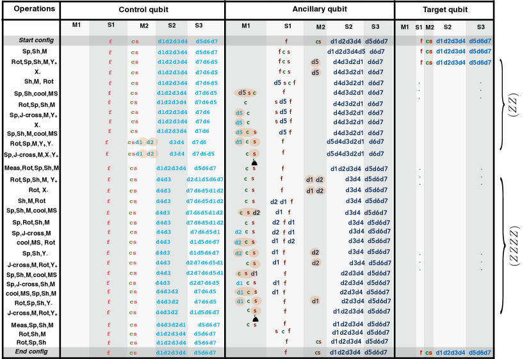
Task: Click "d5d4d3d2d1" in the Rot,Sp,M,Y+,Y- row
Action: tap(345, 141)
